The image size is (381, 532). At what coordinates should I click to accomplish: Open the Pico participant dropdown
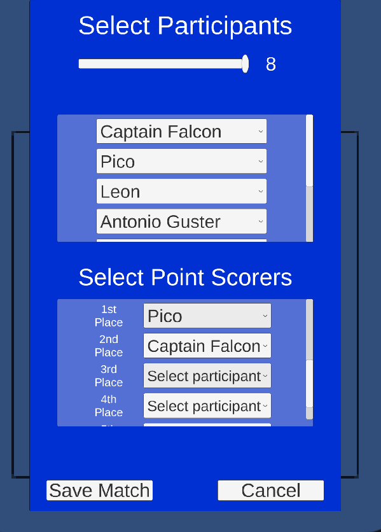[x=181, y=161]
